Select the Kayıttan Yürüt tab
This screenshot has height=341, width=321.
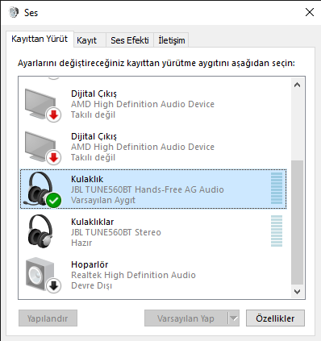point(40,40)
